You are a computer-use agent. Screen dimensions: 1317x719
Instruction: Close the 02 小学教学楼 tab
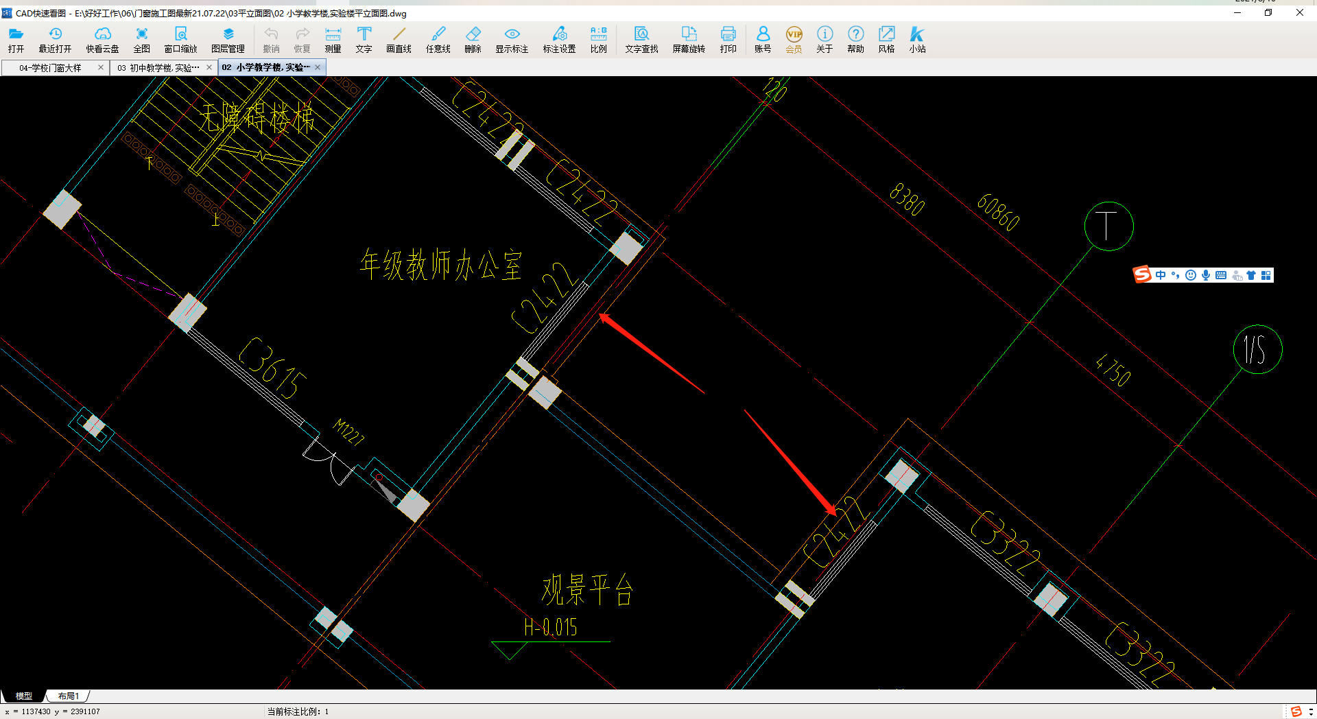318,67
